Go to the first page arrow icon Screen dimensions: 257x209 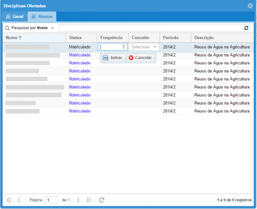9,200
